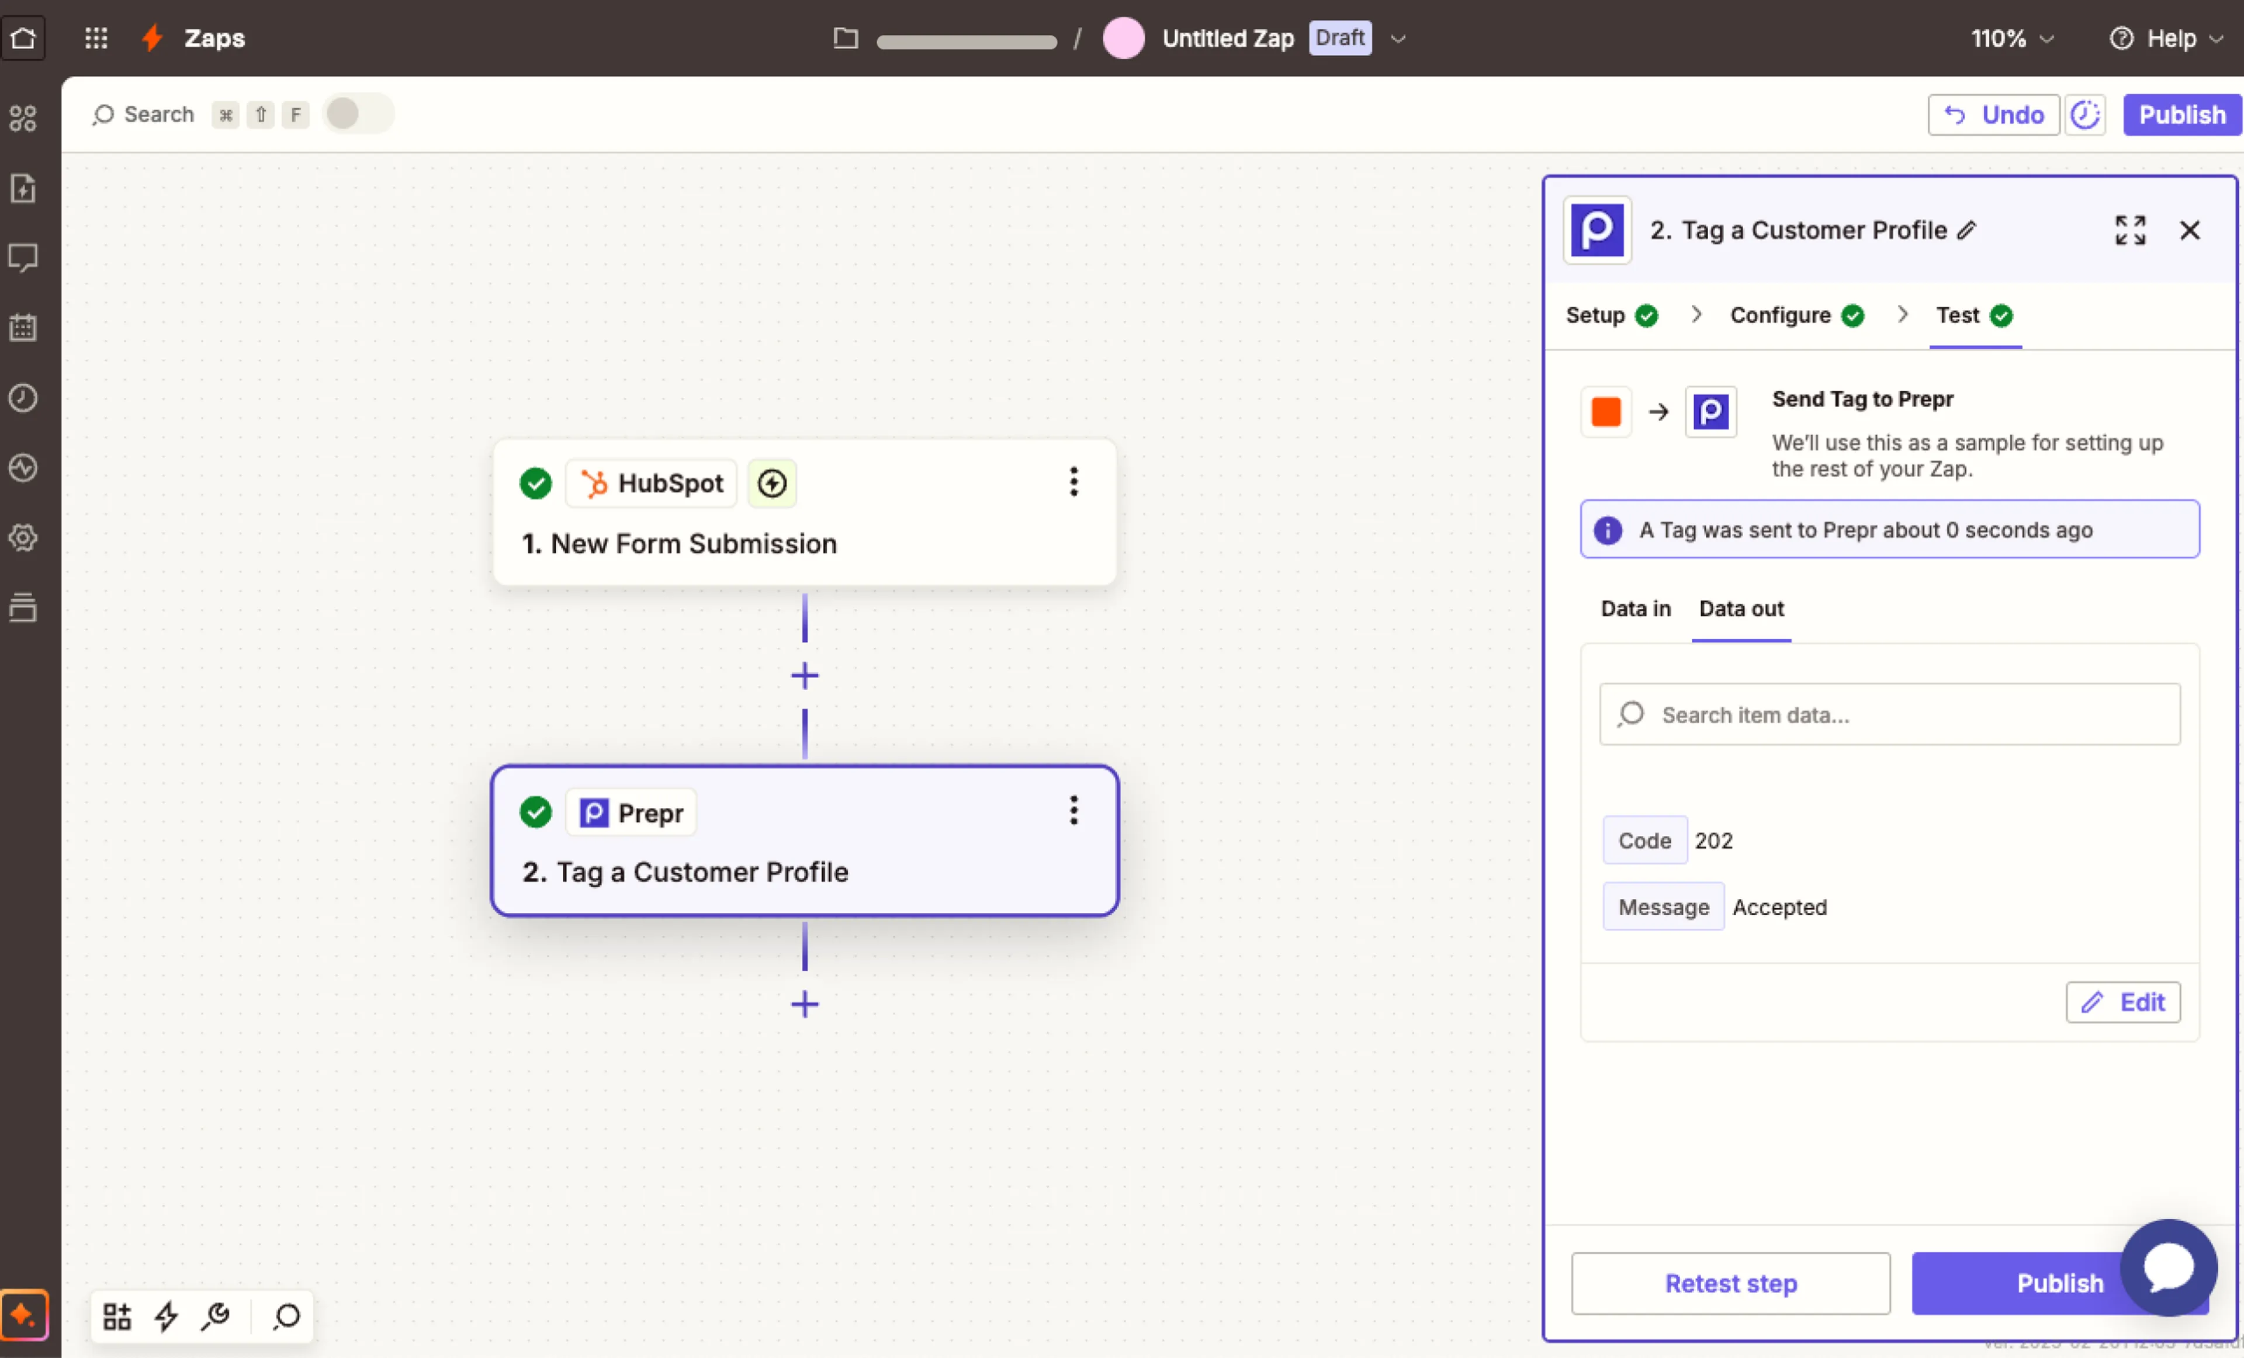Open the Prepr step three-dot menu
2244x1358 pixels.
(x=1073, y=810)
